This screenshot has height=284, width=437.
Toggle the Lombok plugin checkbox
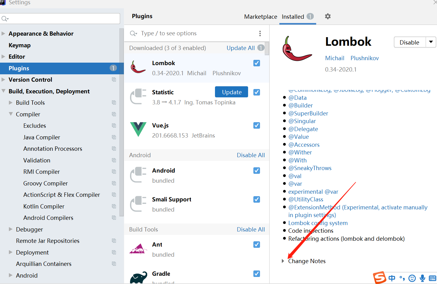pyautogui.click(x=257, y=63)
